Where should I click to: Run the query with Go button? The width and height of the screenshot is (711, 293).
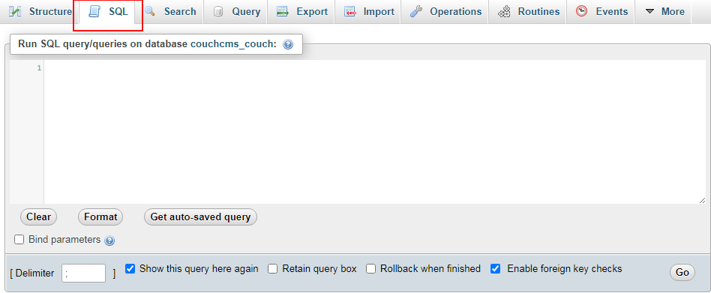682,272
